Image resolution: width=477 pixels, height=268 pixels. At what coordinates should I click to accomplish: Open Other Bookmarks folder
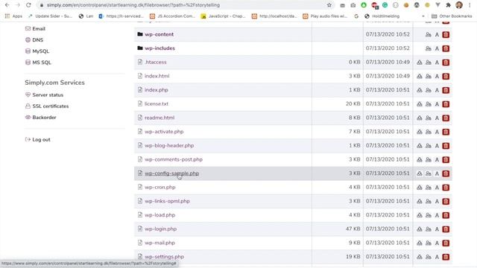452,16
